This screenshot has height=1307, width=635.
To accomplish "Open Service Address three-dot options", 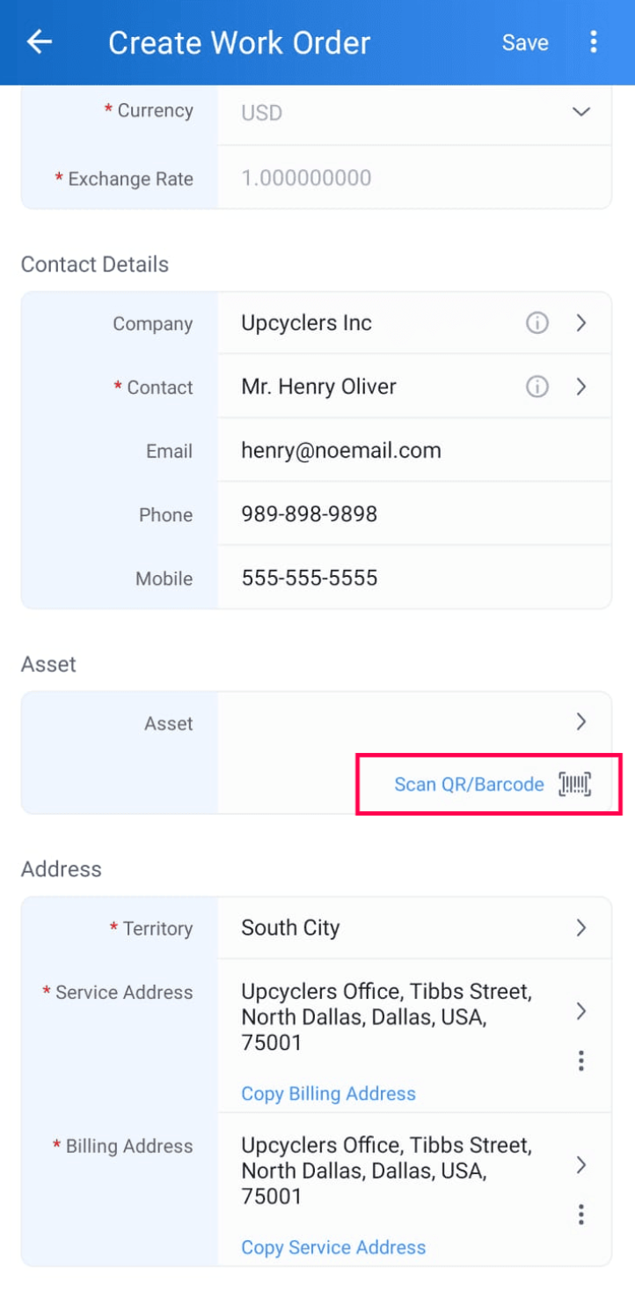I will coord(580,1061).
